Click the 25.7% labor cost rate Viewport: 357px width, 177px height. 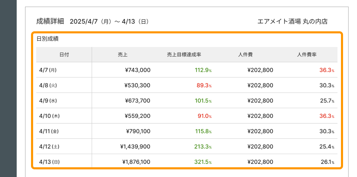point(327,100)
